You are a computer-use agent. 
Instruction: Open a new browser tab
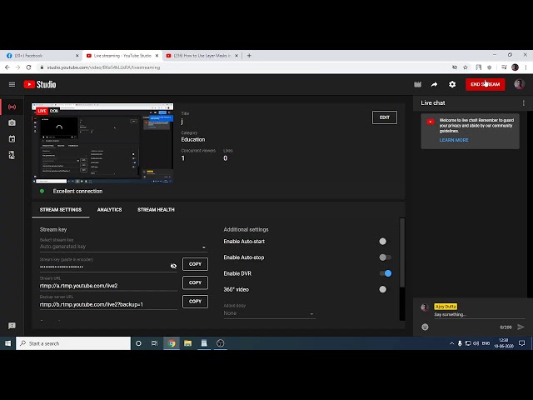tap(249, 56)
